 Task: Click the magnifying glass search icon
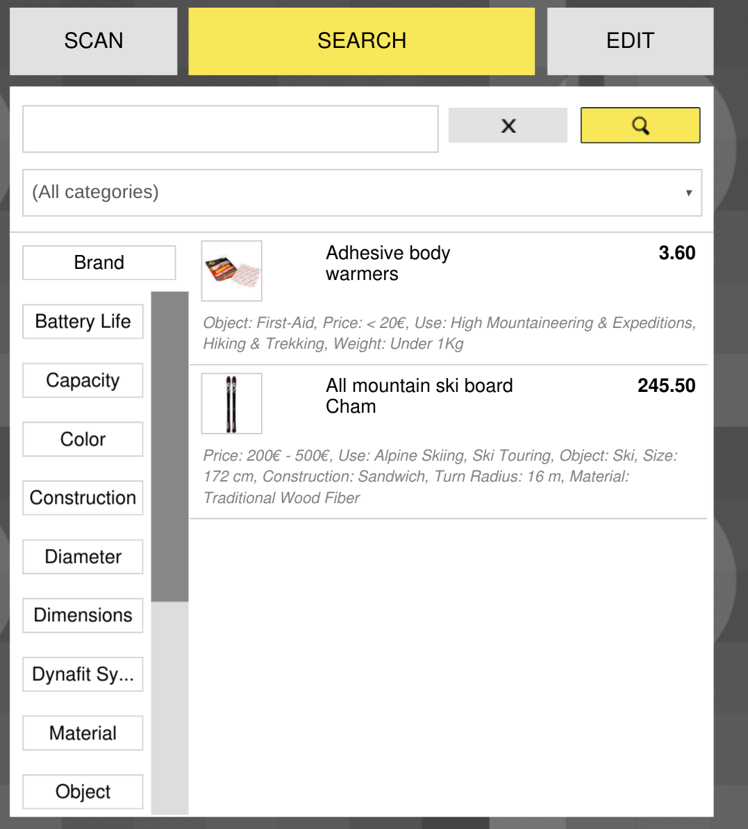(x=640, y=125)
